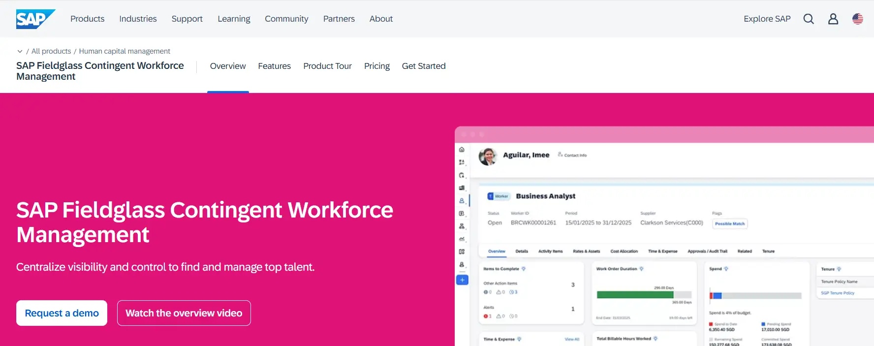Click Watch the overview video button
Viewport: 874px width, 346px height.
click(x=184, y=313)
